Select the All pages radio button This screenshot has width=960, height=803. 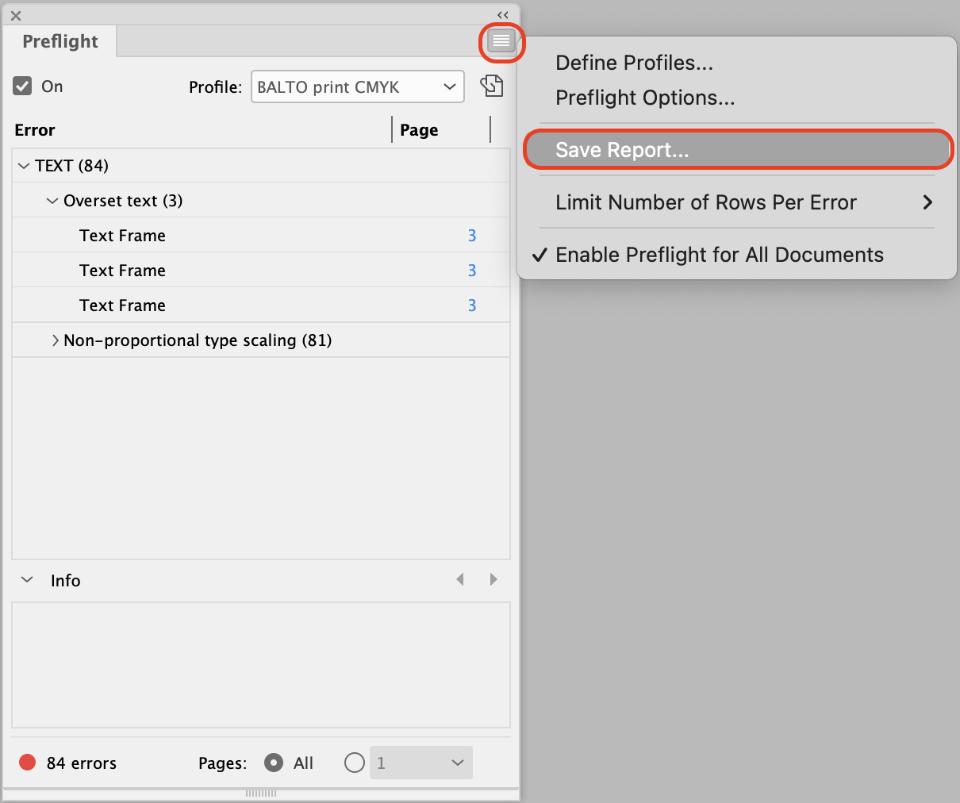[x=274, y=763]
